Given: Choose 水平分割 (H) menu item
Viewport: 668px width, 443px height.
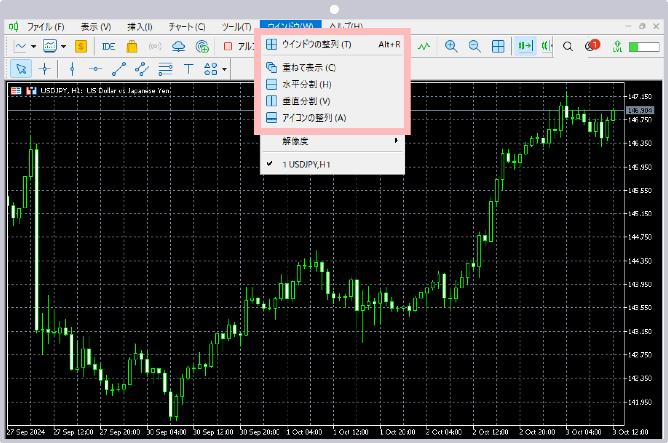Looking at the screenshot, I should click(x=307, y=84).
